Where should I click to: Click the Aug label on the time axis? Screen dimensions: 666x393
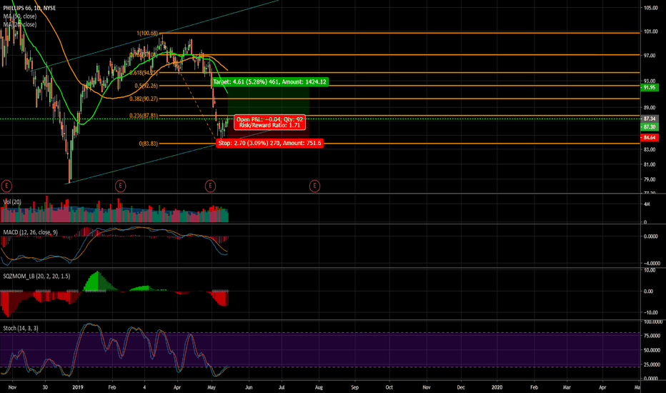pyautogui.click(x=319, y=387)
